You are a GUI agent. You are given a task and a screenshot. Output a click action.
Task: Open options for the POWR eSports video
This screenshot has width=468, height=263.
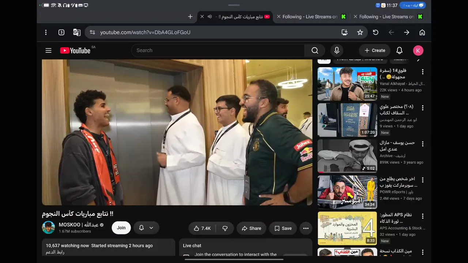(x=423, y=180)
